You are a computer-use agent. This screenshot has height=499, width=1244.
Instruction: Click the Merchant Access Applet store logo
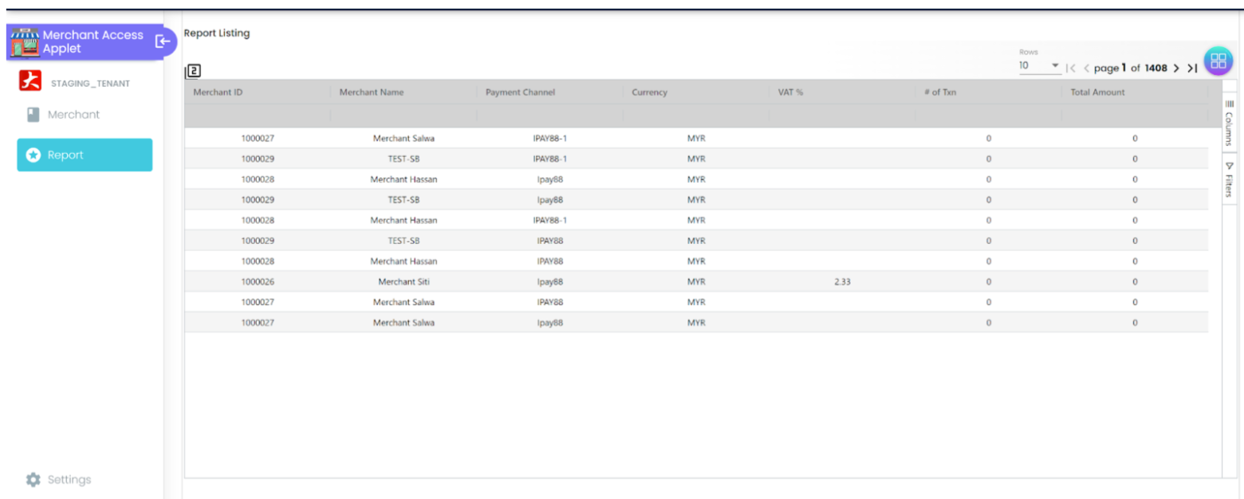pyautogui.click(x=25, y=42)
